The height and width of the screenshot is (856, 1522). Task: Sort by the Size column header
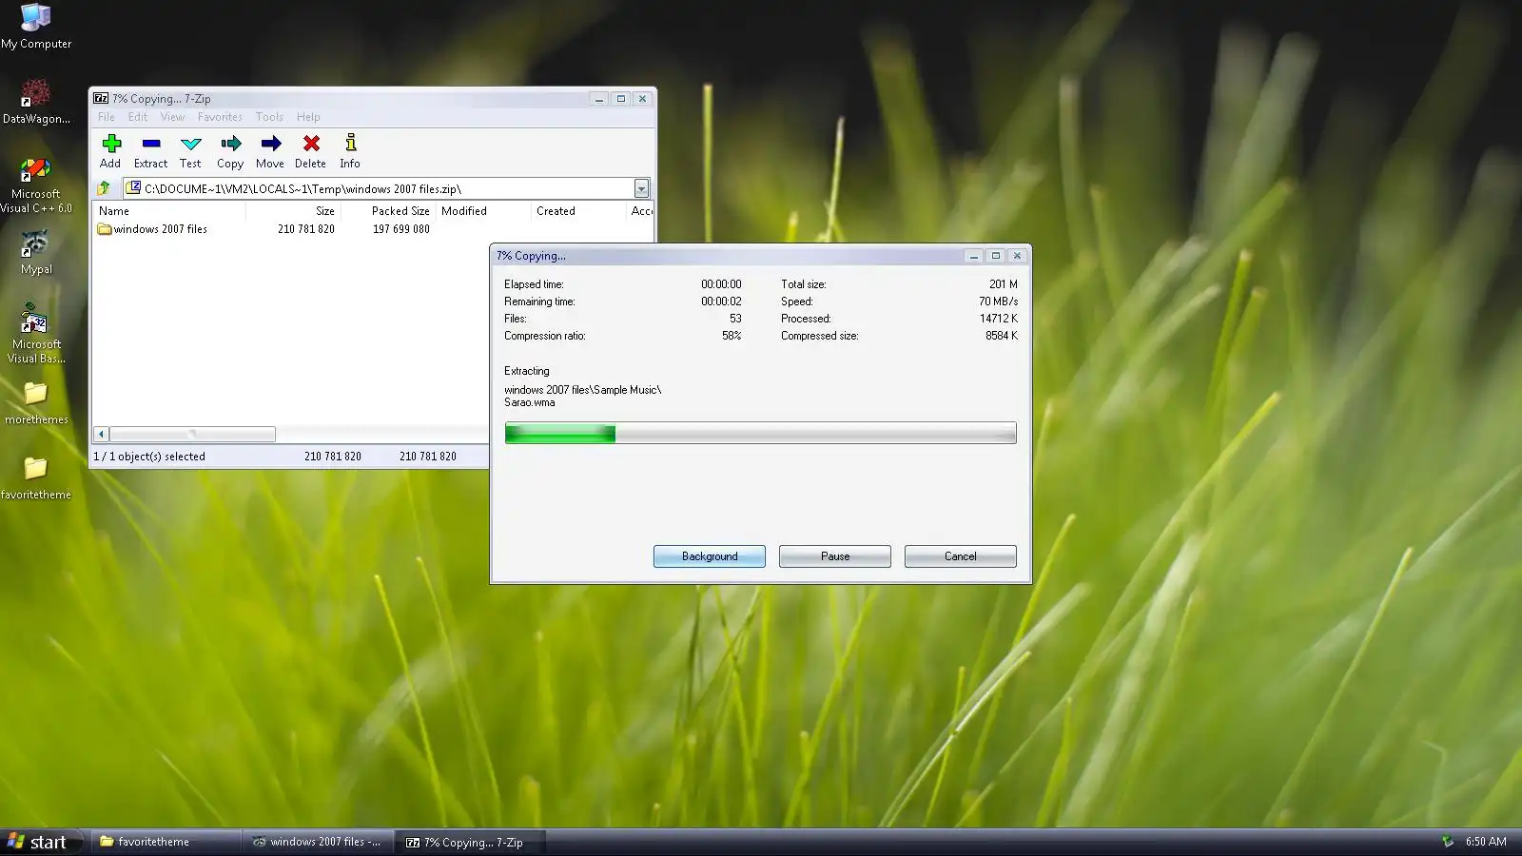(293, 211)
